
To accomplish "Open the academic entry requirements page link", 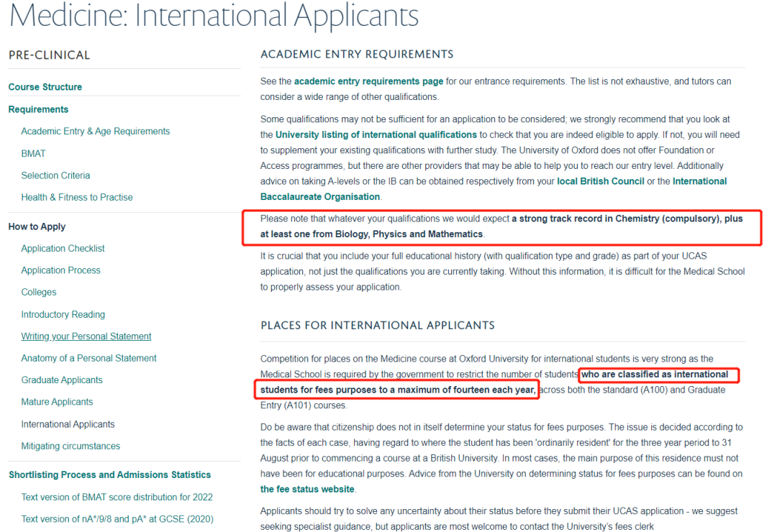I will click(x=368, y=81).
